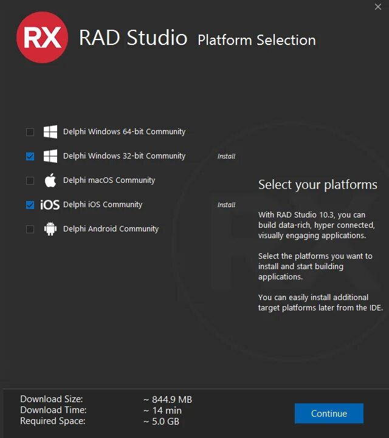The height and width of the screenshot is (438, 389).
Task: Click the Platform Selection title text
Action: click(256, 40)
